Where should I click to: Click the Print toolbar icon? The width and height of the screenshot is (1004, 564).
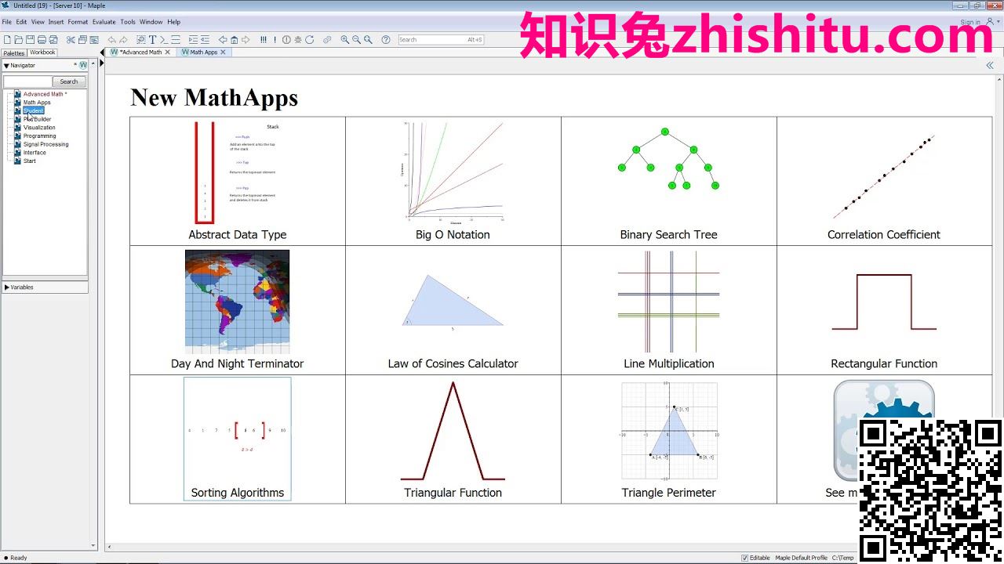click(x=42, y=39)
